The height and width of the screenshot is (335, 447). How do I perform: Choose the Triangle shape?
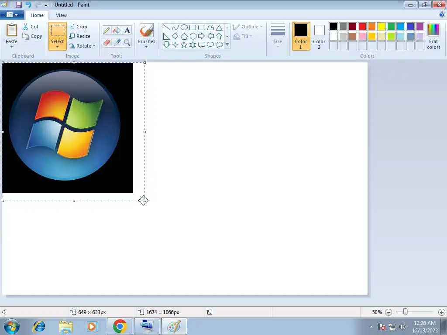219,27
